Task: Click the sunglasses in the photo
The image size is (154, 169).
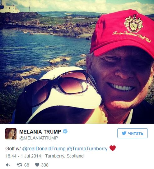Action: pos(56,88)
